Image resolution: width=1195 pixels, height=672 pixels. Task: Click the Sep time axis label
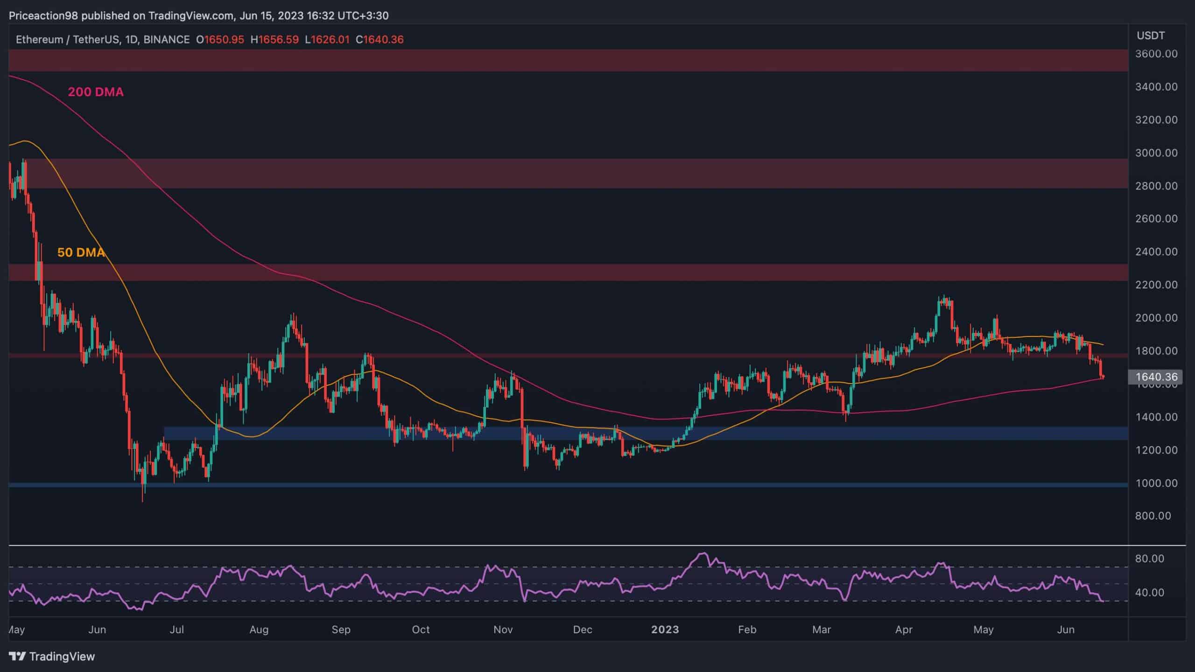click(341, 630)
